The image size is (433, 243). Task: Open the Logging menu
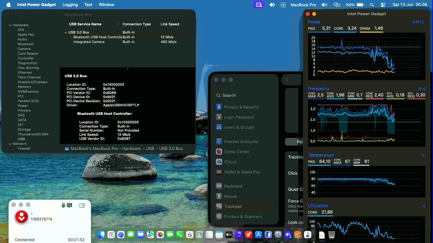(70, 5)
